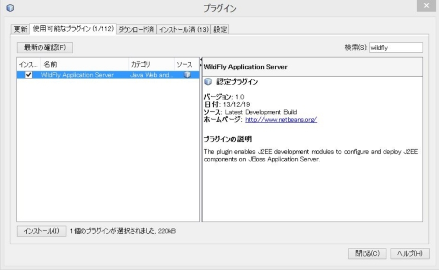Focus the 検索(S) search field
Screen dimensions: 439x270
tap(396, 48)
